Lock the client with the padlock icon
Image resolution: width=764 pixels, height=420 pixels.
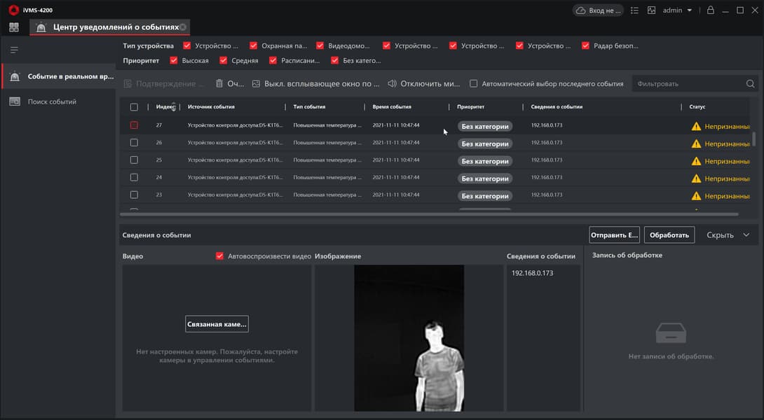tap(710, 10)
